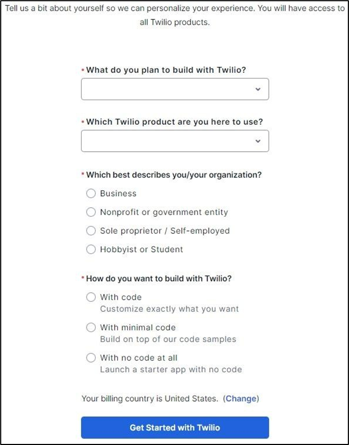Screen dimensions: 349x445
Task: Click the 'What do you plan to build with Twilio?' label
Action: (x=169, y=70)
